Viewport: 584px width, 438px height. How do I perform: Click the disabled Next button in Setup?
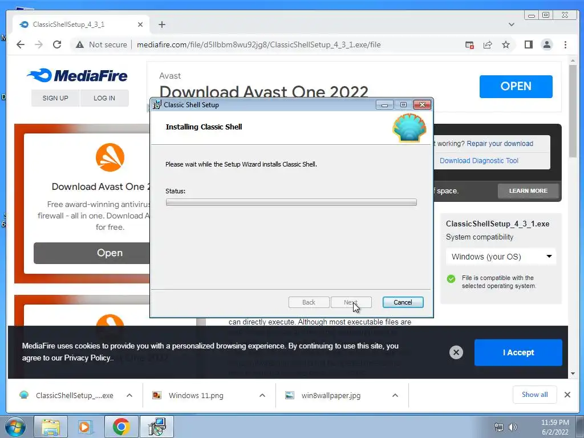(x=351, y=302)
